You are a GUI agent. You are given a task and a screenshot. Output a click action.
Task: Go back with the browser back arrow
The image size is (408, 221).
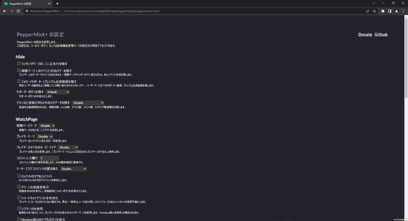tap(4, 11)
